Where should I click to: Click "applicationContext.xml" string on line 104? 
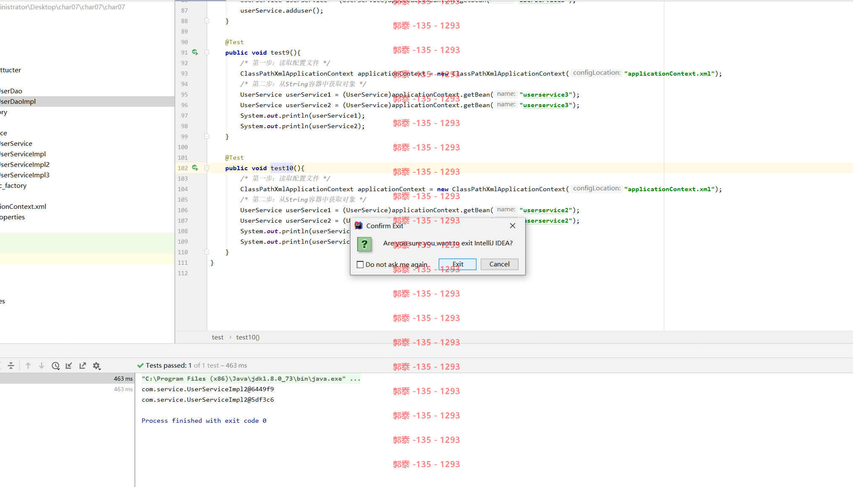click(669, 189)
